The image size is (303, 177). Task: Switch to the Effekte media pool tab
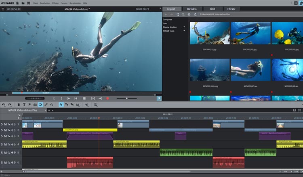point(231,9)
